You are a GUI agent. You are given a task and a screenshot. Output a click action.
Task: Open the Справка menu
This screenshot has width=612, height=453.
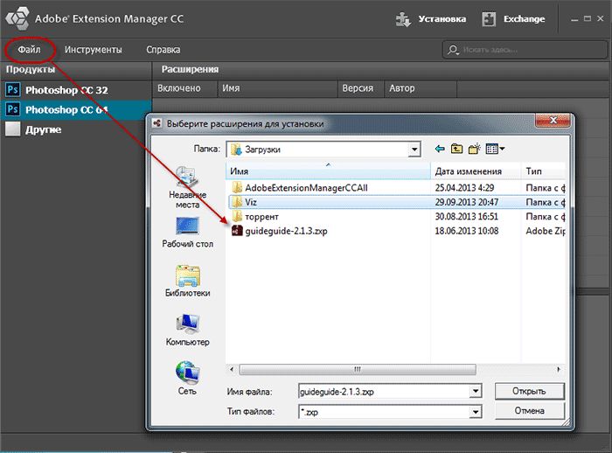(163, 50)
